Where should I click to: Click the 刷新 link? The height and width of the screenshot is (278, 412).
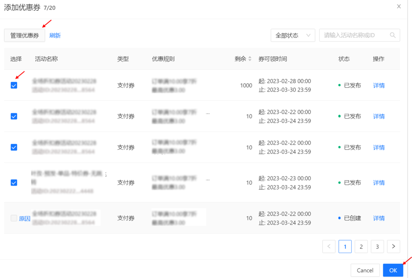(55, 35)
